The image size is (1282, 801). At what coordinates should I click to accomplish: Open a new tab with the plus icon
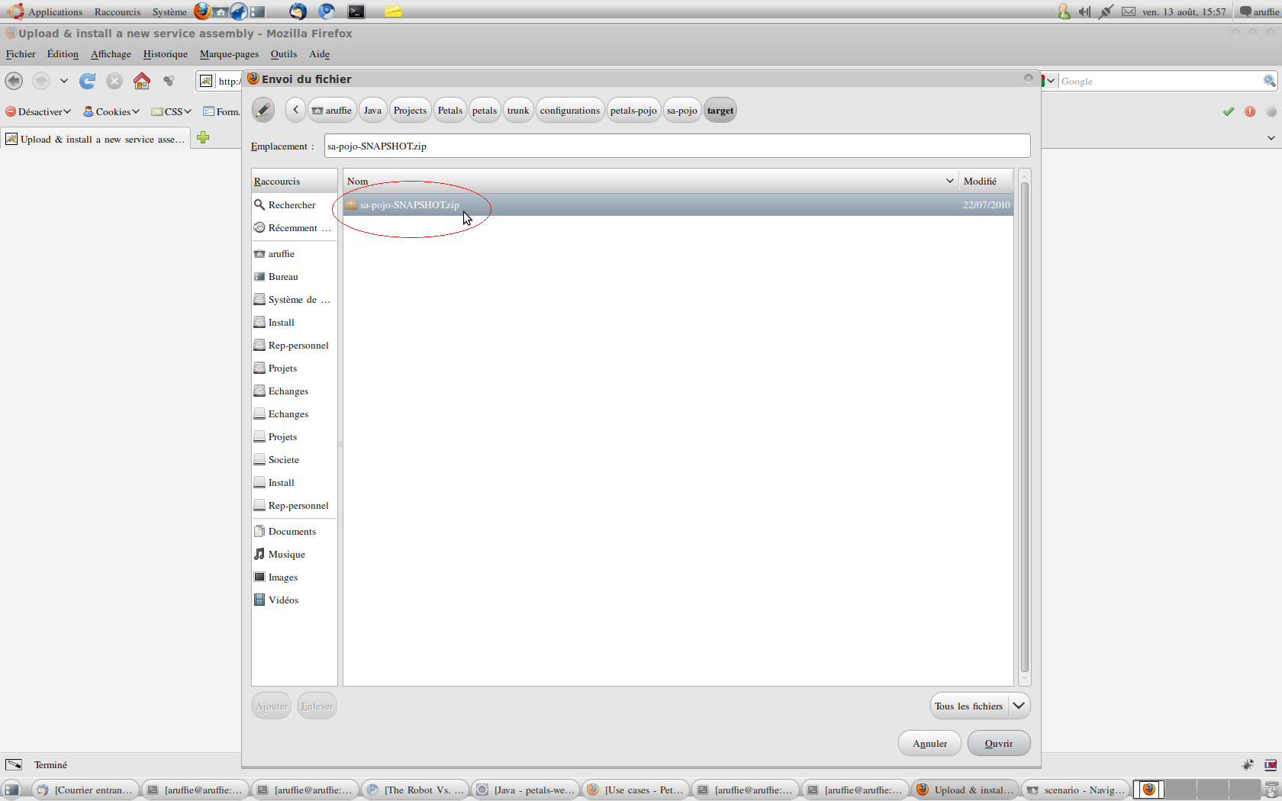(x=203, y=138)
